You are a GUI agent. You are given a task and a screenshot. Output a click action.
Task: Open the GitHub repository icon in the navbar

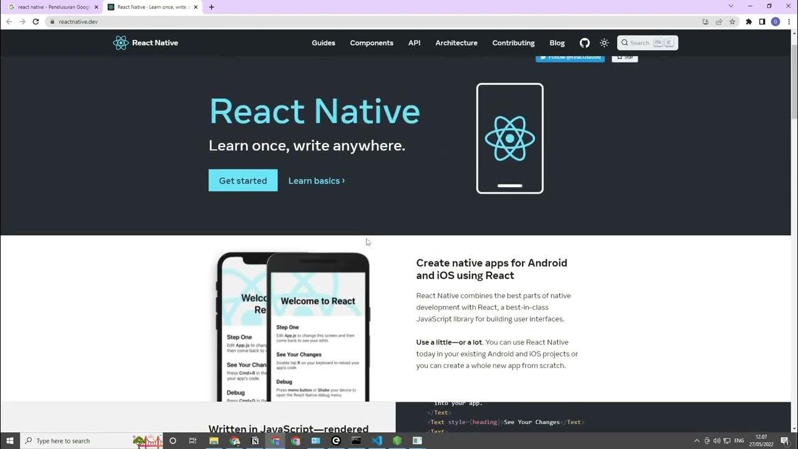click(584, 43)
